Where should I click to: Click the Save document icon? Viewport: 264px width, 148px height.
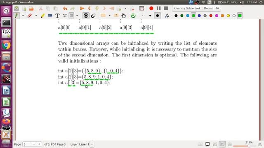[16, 8]
